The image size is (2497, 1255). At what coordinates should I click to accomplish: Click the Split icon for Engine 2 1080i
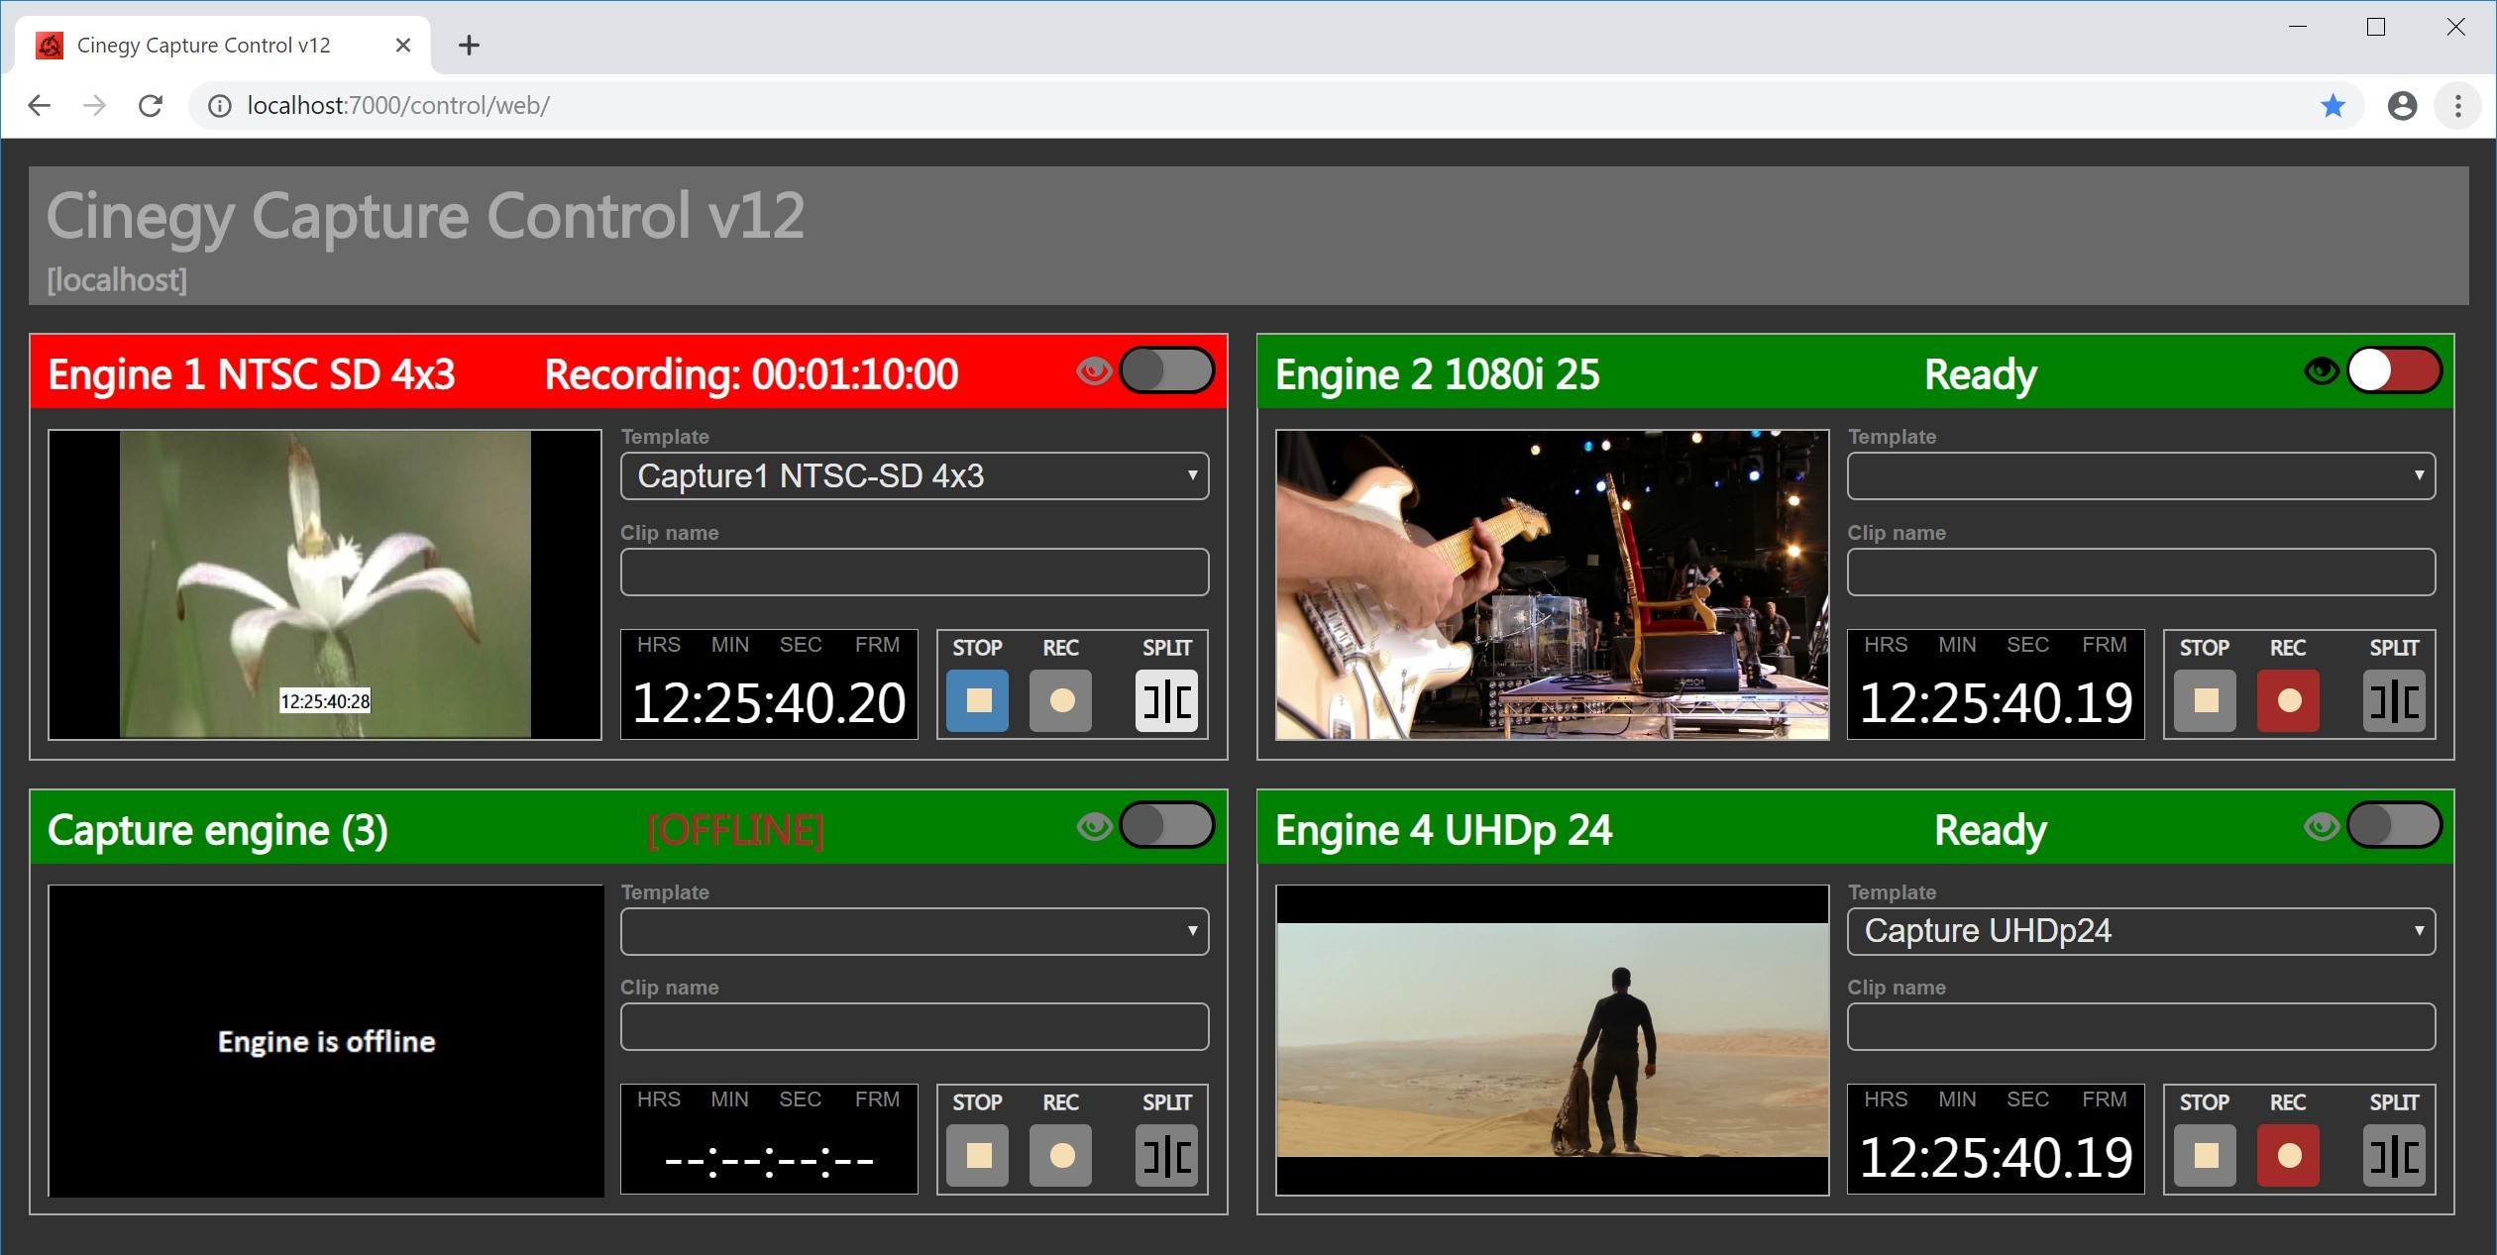coord(2394,700)
